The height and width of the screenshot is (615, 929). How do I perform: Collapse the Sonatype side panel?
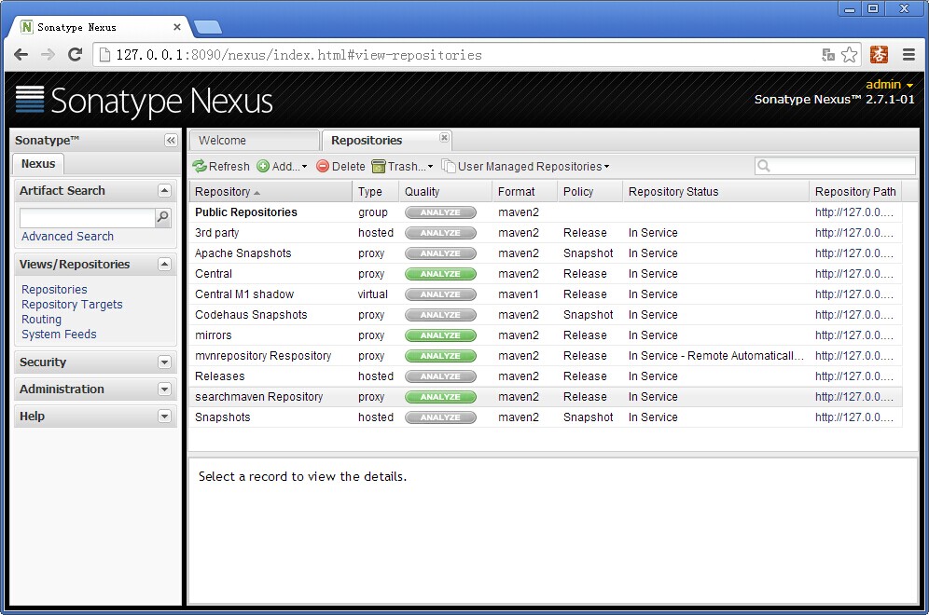(171, 141)
